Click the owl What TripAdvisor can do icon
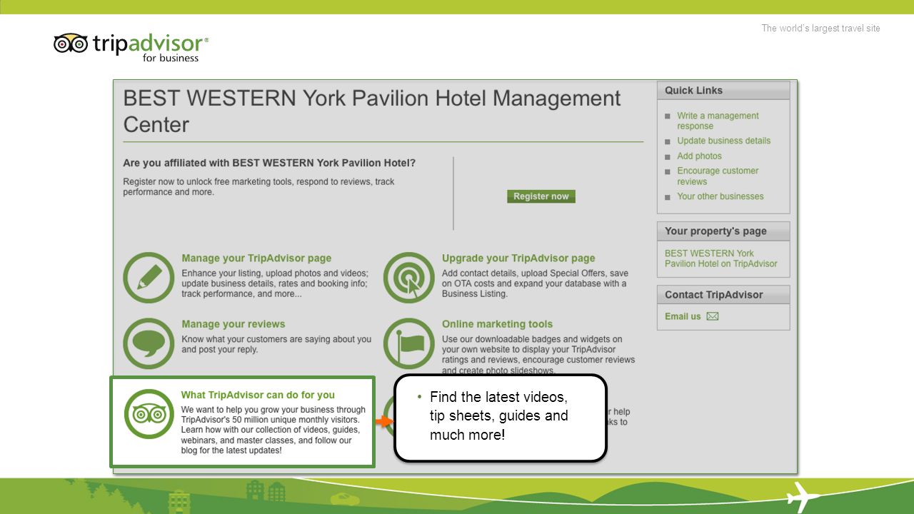Image resolution: width=914 pixels, height=514 pixels. (x=149, y=414)
